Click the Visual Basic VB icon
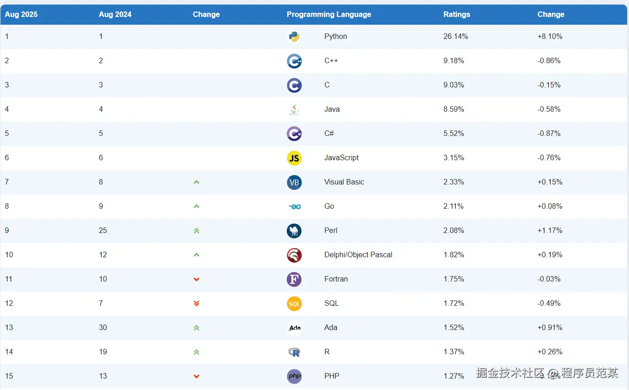Screen dimensions: 629x390 [294, 182]
